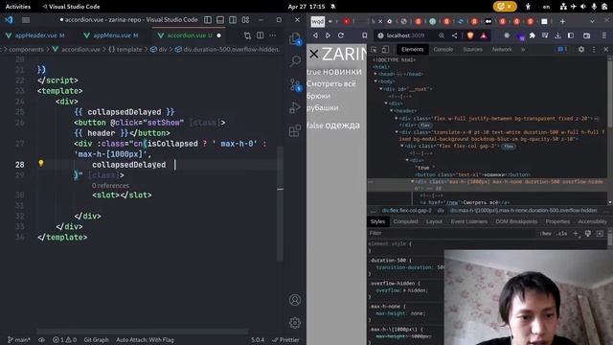613x345 pixels.
Task: Open Run and Debug view
Action: (x=295, y=107)
